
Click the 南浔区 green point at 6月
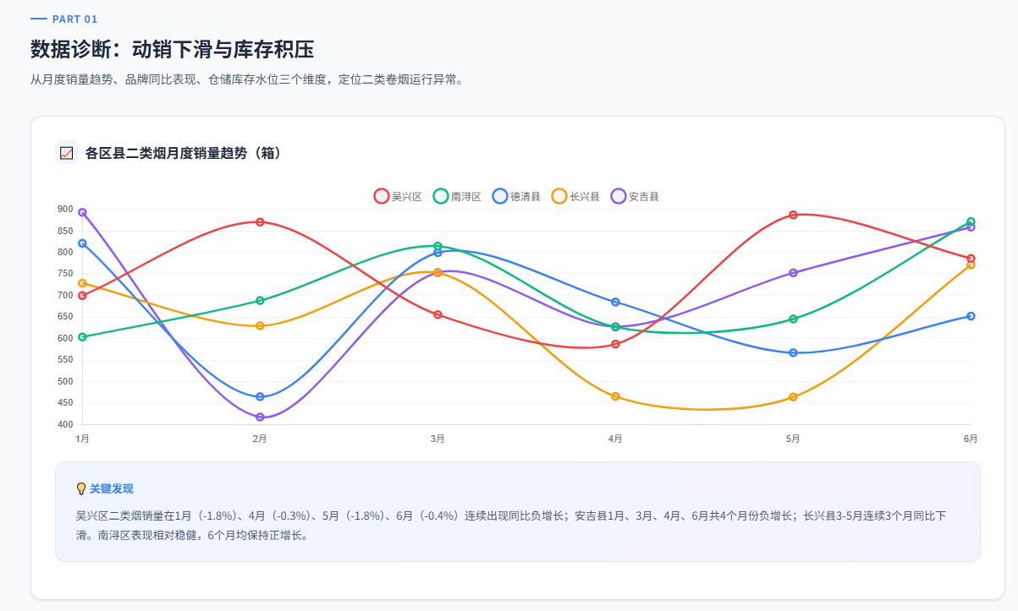971,221
